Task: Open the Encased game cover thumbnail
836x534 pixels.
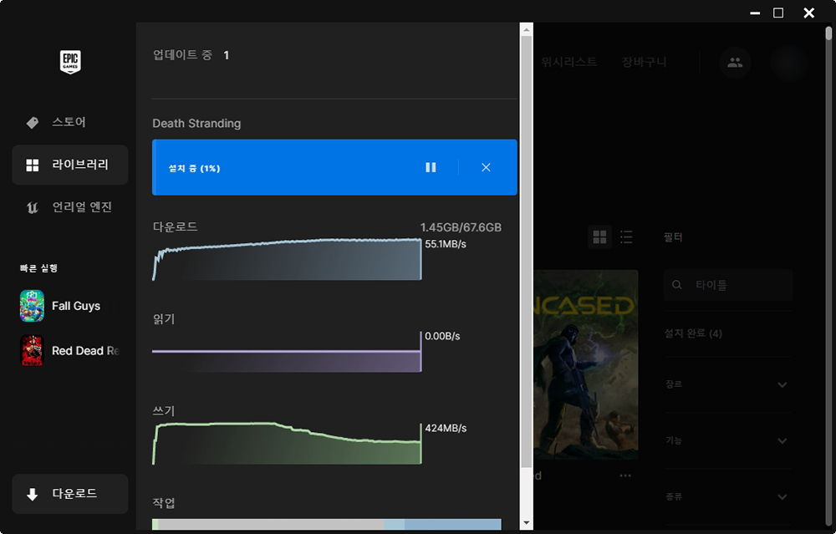Action: tap(586, 365)
